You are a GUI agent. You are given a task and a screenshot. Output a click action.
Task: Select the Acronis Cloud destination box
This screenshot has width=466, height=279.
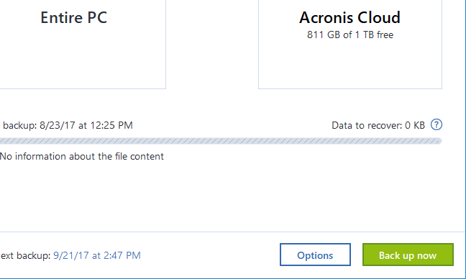[350, 45]
